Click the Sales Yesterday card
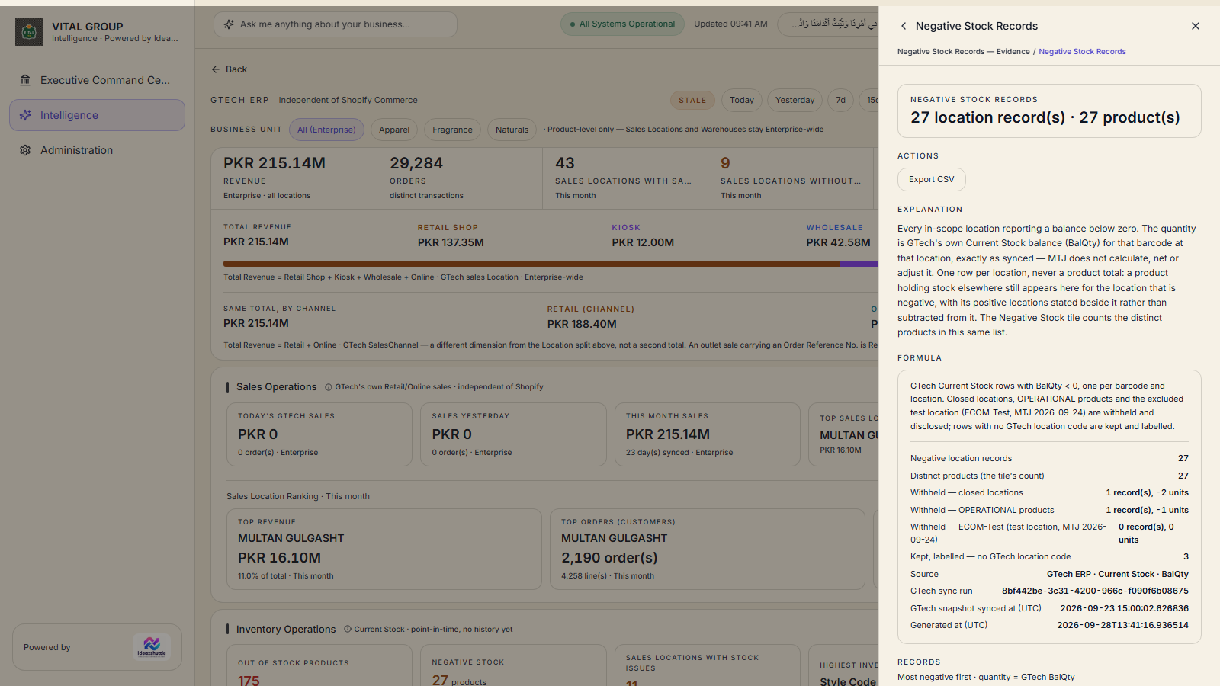The width and height of the screenshot is (1220, 686). pyautogui.click(x=513, y=434)
